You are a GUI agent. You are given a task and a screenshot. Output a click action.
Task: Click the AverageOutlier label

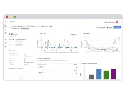pyautogui.click(x=14, y=50)
